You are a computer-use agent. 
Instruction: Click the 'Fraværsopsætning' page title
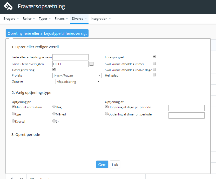point(41,6)
